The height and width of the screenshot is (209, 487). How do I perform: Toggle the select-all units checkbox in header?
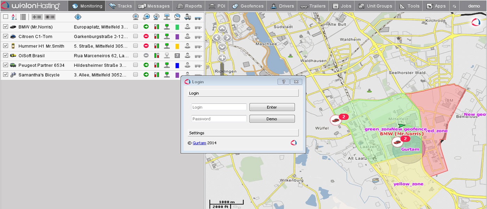6,17
